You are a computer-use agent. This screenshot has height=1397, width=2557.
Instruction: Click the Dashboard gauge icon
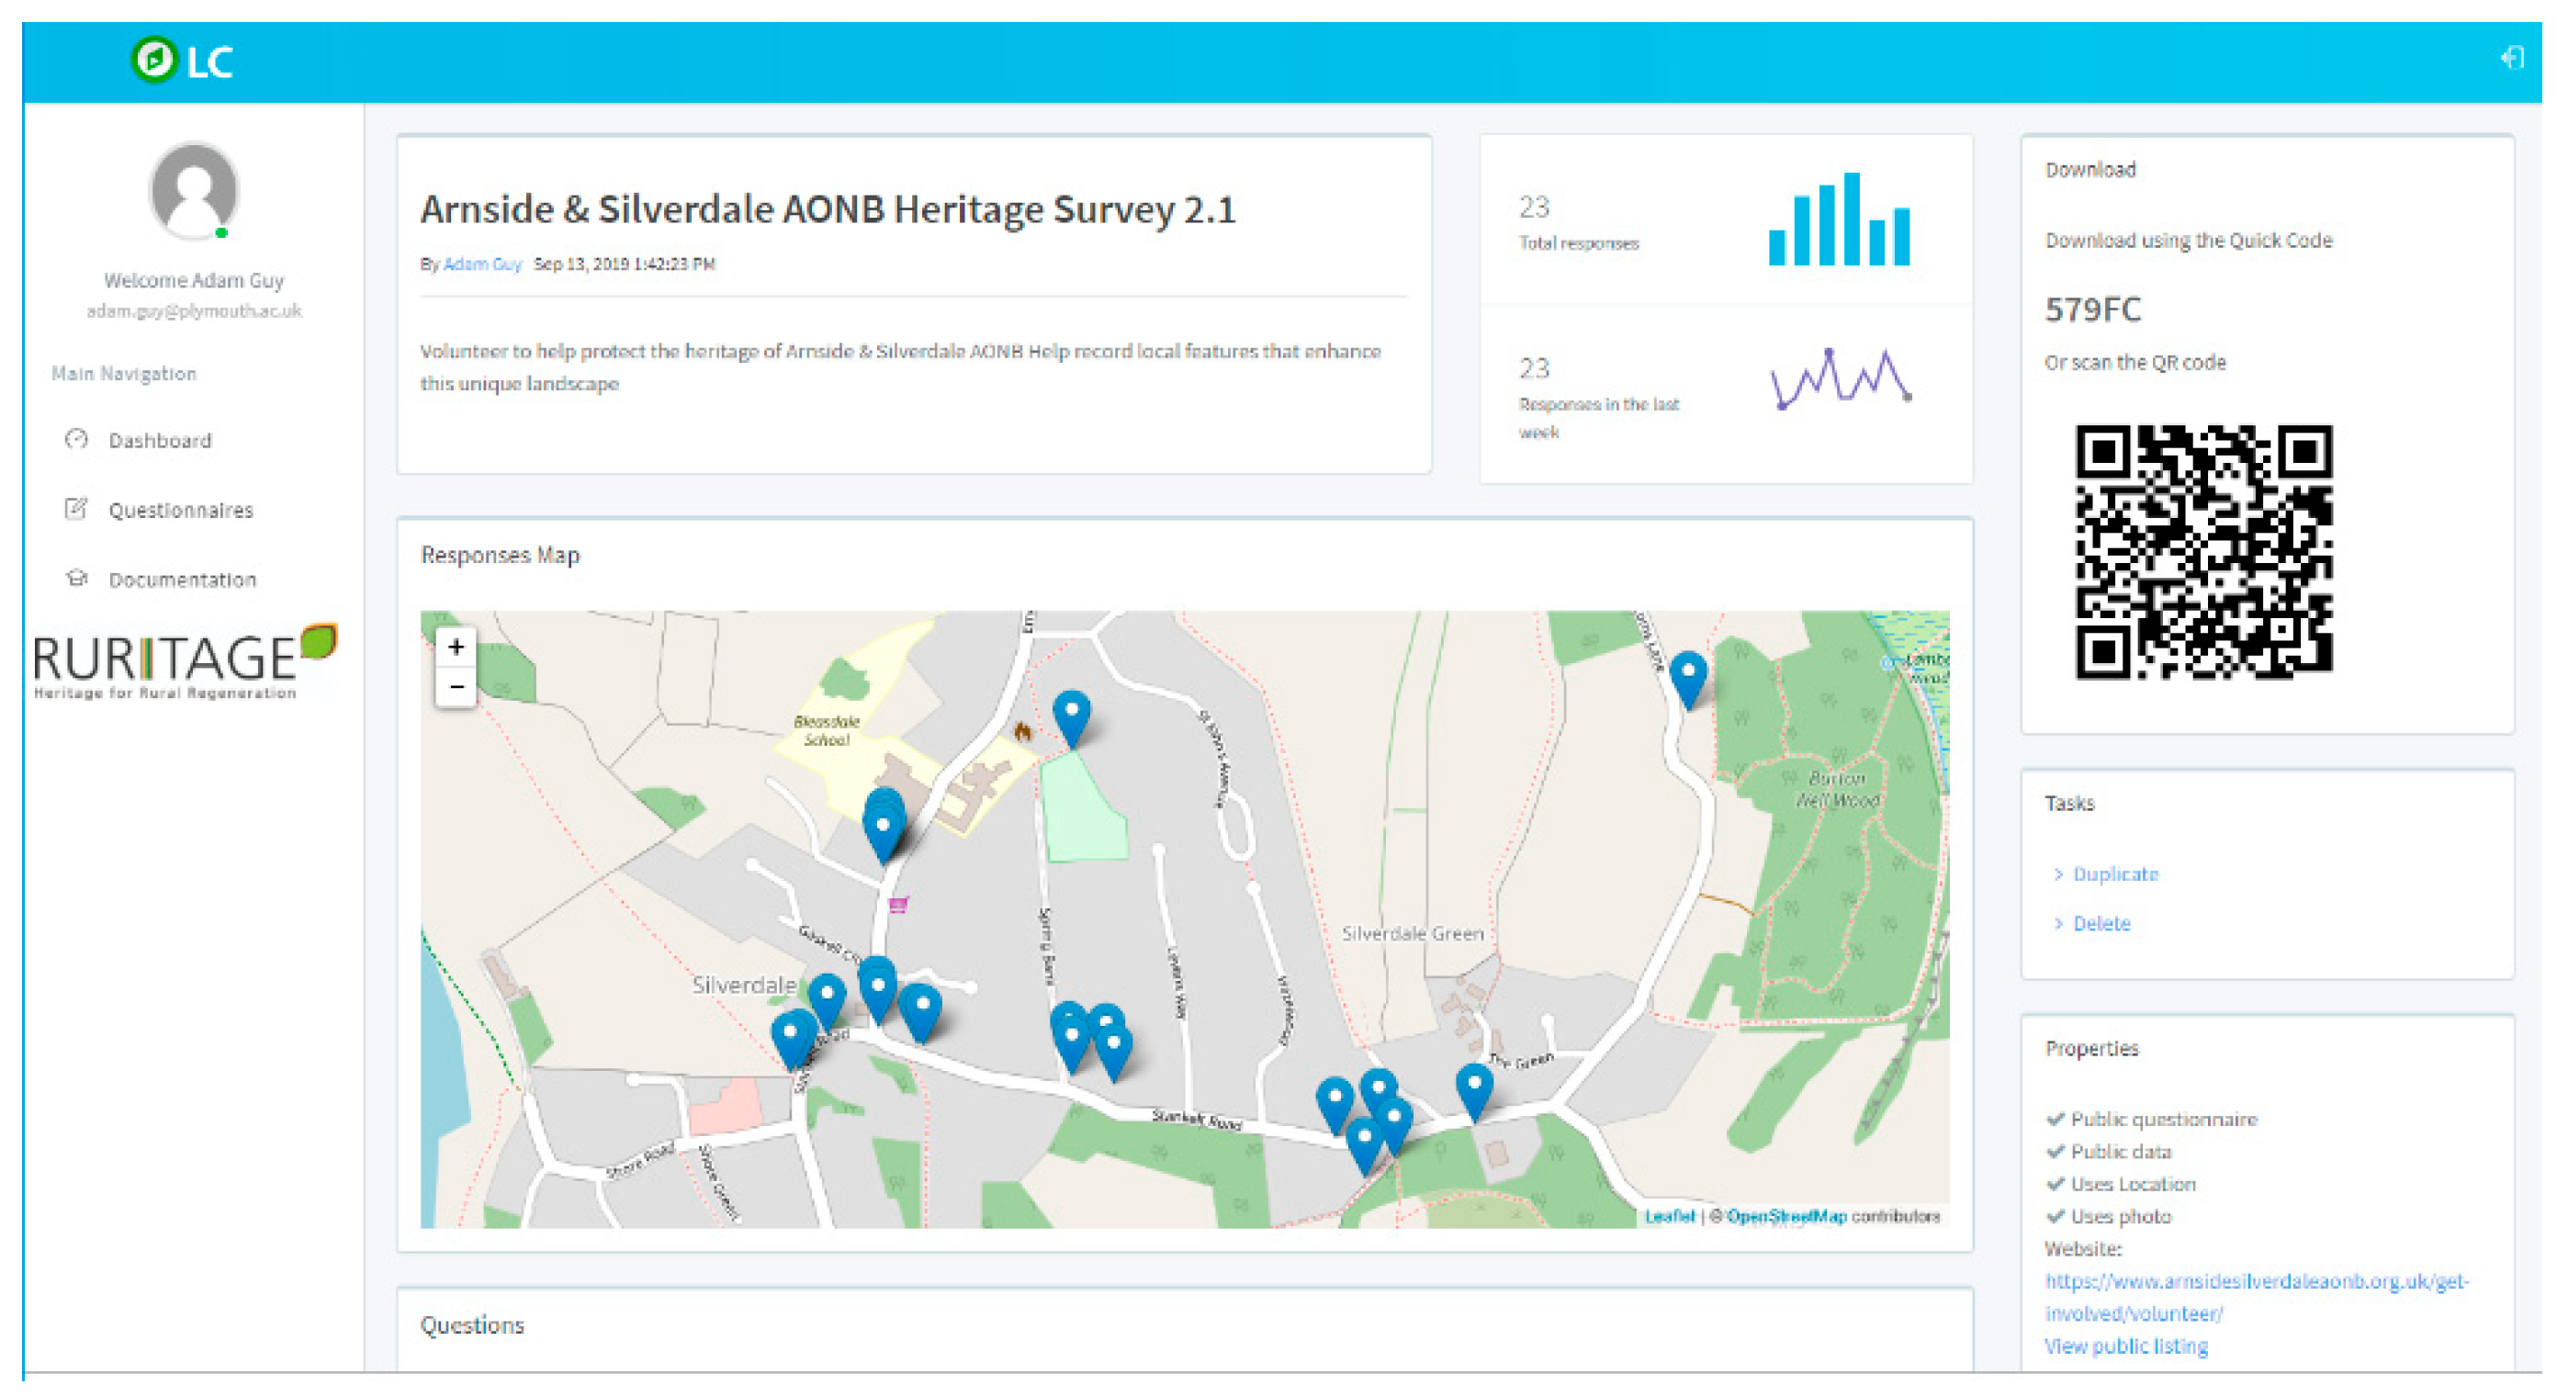[x=76, y=440]
